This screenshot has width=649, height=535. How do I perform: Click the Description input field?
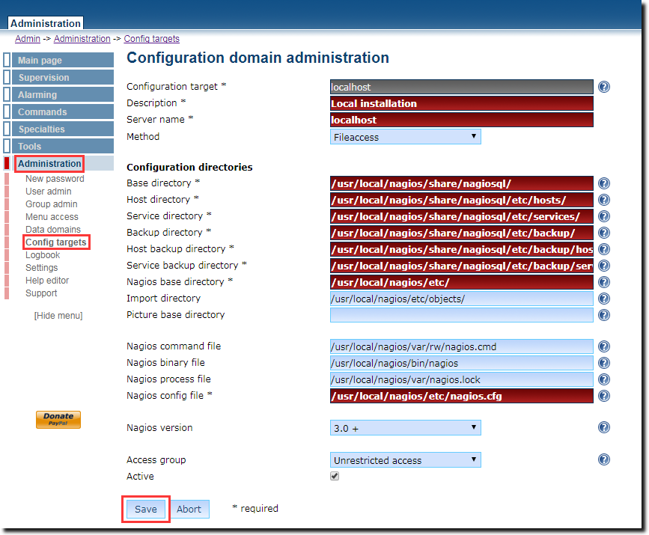click(462, 103)
